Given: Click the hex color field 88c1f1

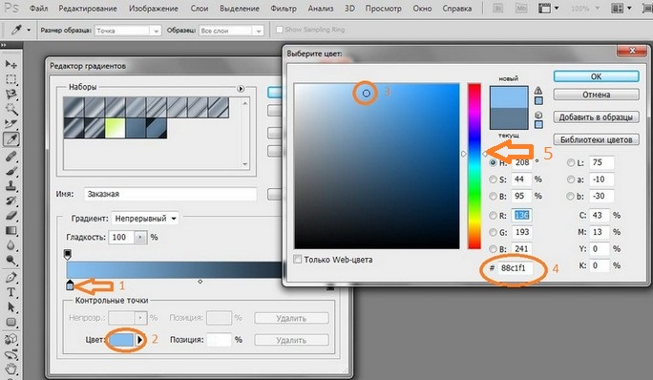Looking at the screenshot, I should [x=516, y=268].
